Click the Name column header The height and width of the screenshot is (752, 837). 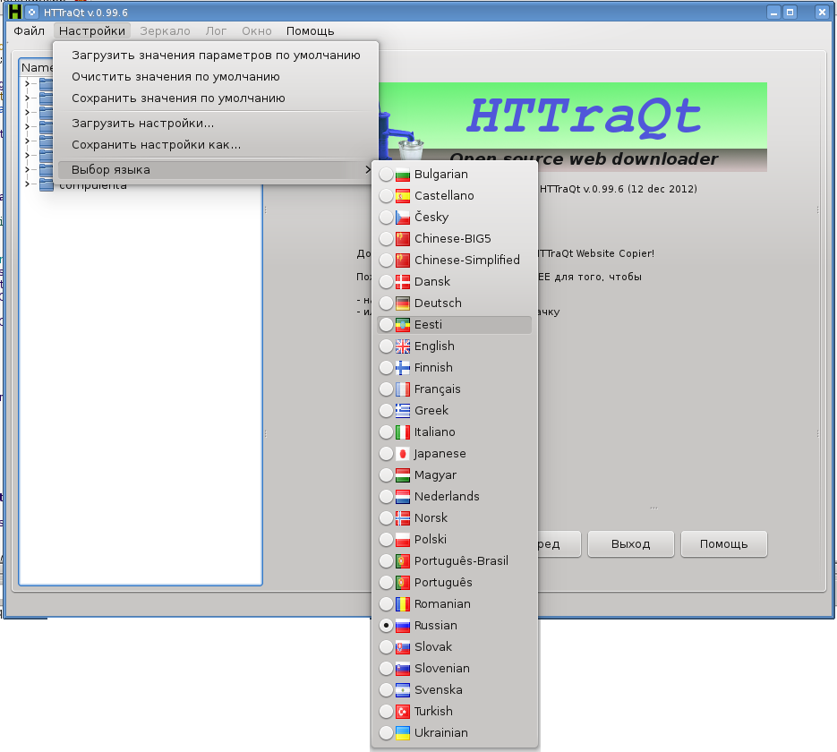pos(37,68)
